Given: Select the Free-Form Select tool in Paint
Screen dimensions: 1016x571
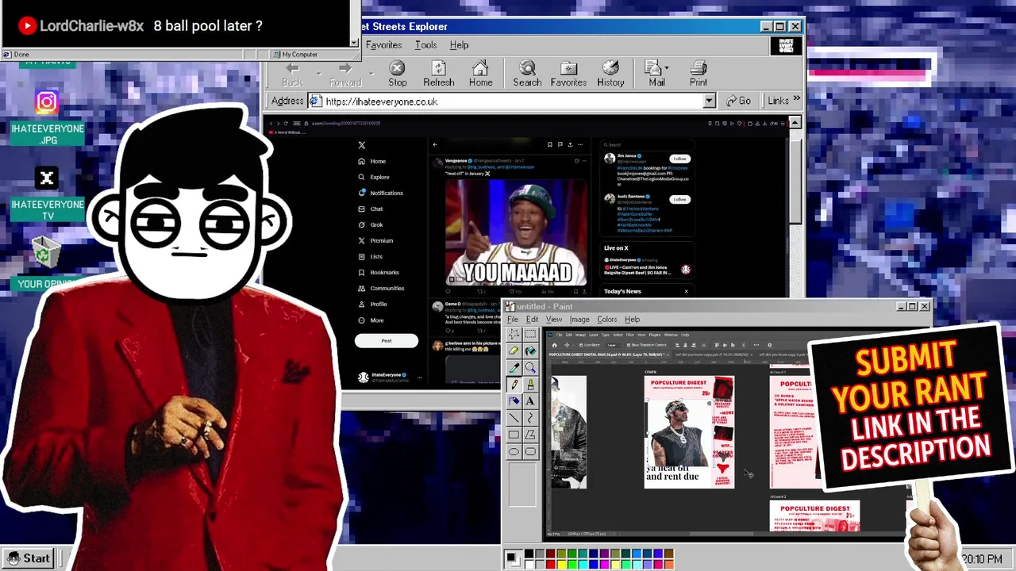Looking at the screenshot, I should (x=514, y=334).
